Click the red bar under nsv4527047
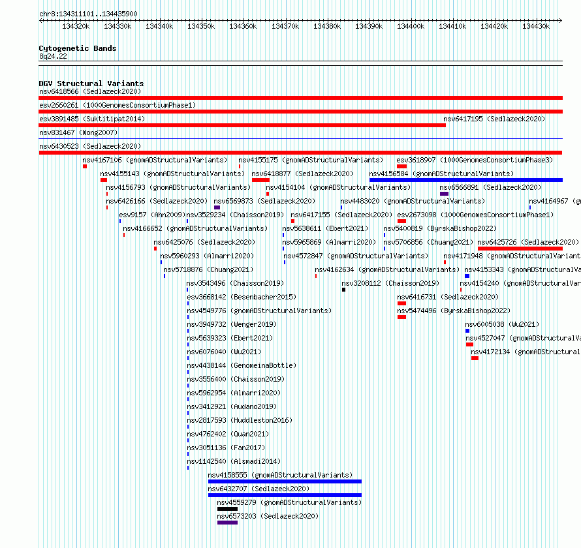 (x=469, y=344)
